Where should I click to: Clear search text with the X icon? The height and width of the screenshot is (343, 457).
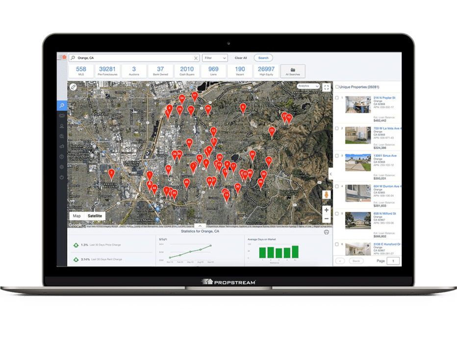click(196, 58)
